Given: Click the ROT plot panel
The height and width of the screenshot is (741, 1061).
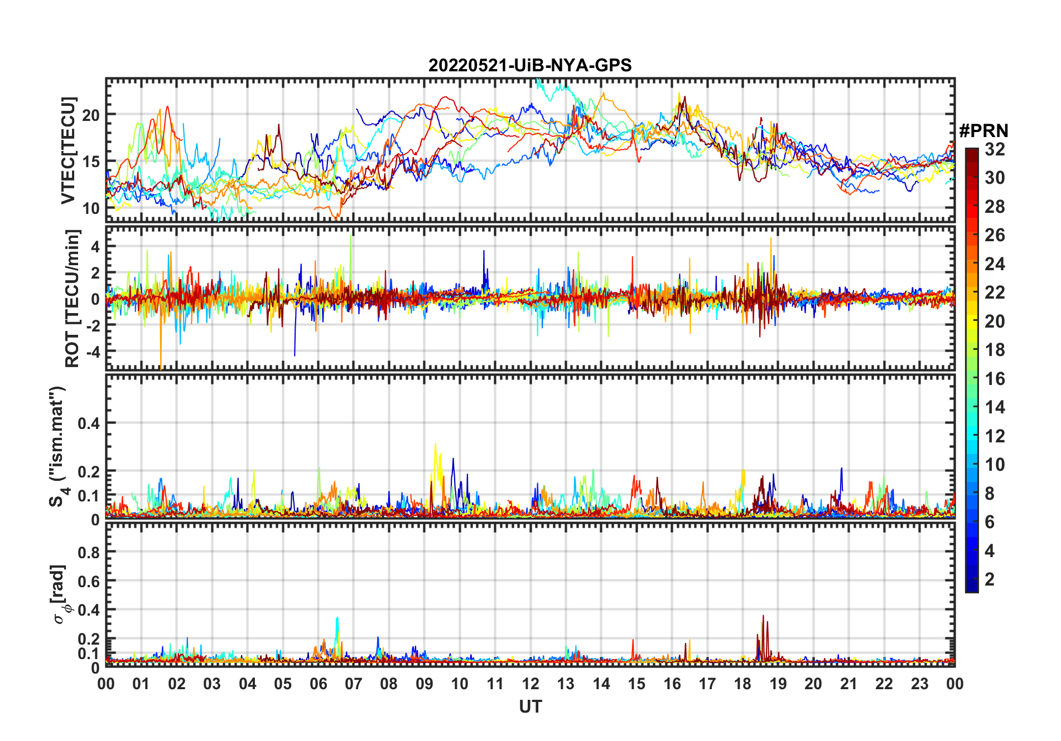Looking at the screenshot, I should (530, 298).
